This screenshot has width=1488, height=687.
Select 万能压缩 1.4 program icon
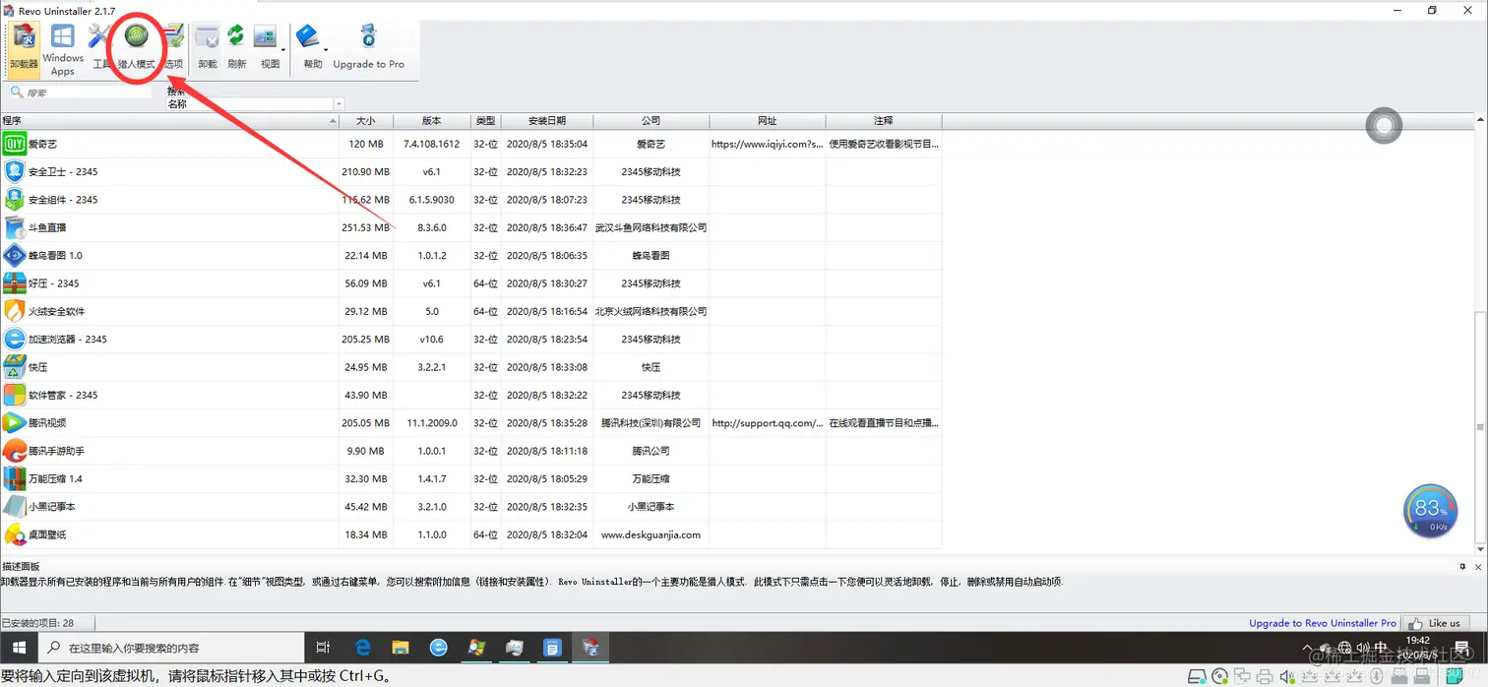pos(14,478)
